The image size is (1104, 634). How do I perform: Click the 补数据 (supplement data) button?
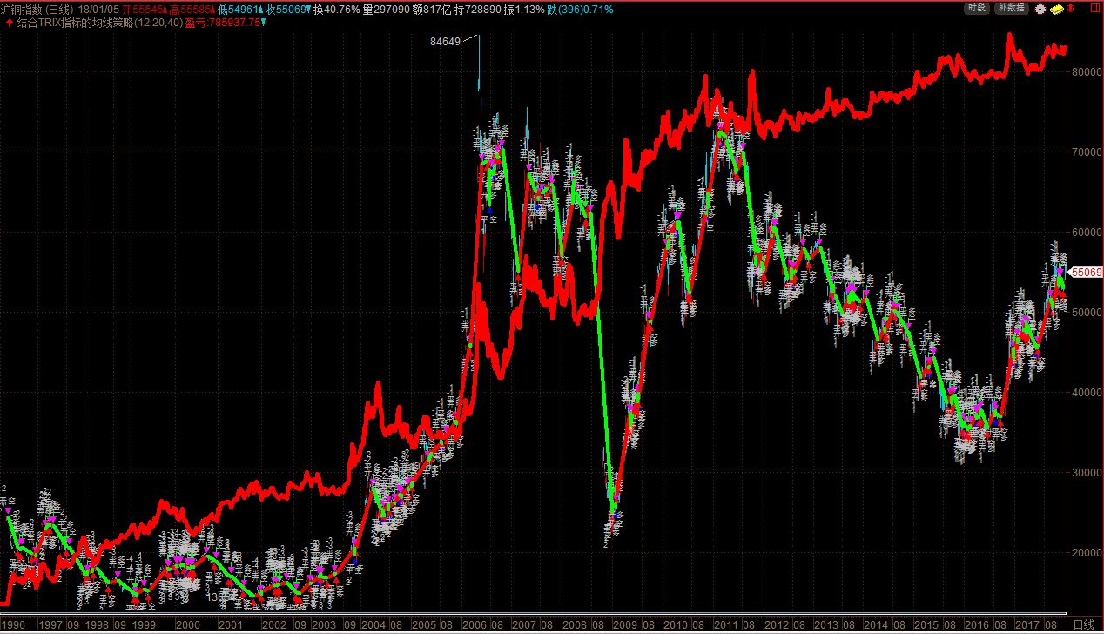click(x=1010, y=8)
